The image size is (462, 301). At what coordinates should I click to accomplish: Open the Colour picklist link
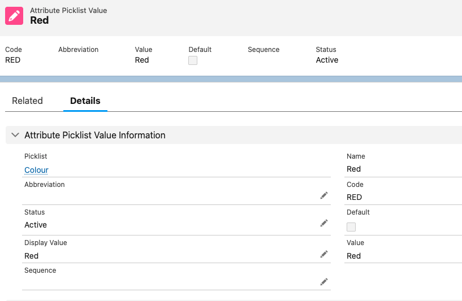36,170
